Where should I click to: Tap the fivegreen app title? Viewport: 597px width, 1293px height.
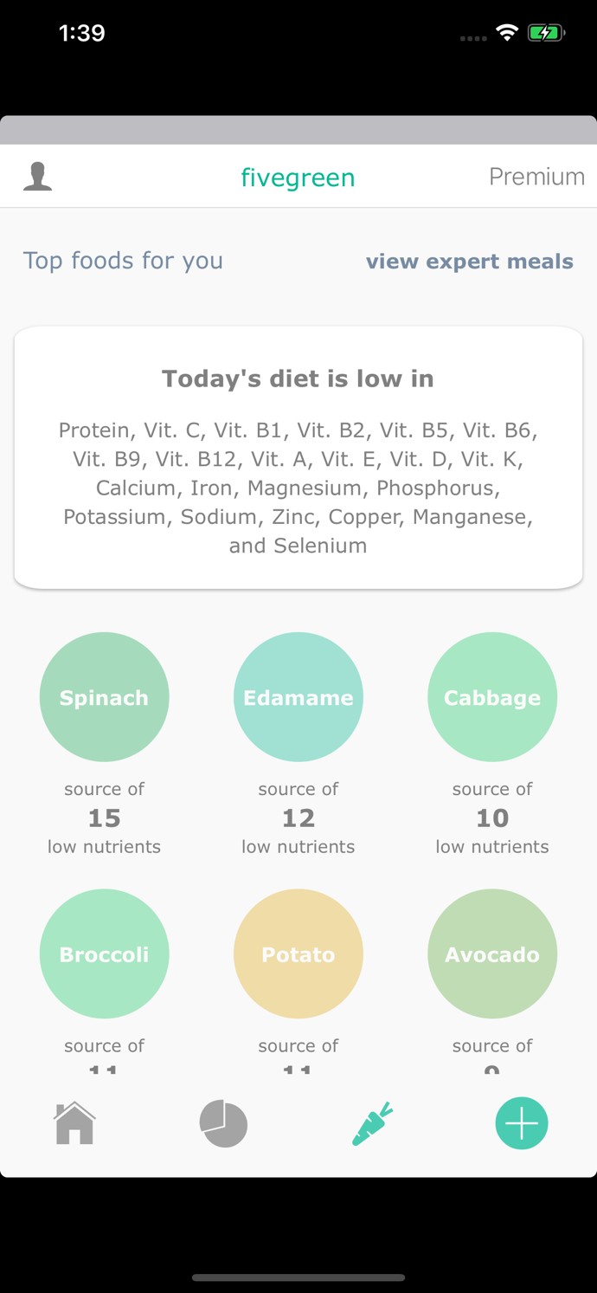point(298,178)
